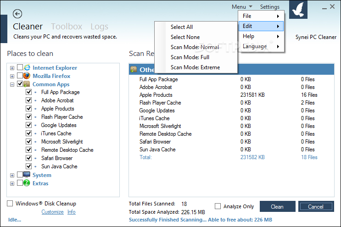Expand the System tree node

pos(12,175)
